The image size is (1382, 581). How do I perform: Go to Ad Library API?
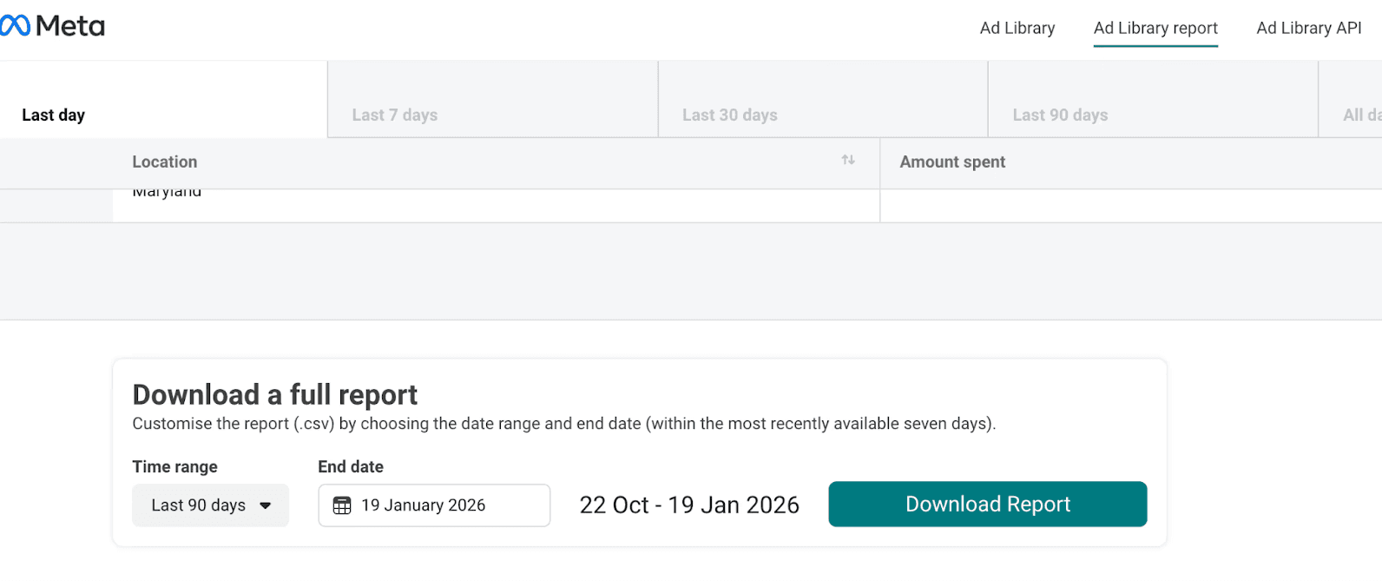click(1309, 28)
